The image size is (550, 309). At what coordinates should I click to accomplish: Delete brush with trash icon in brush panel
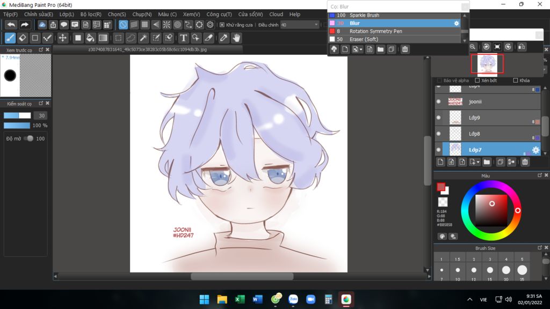coord(405,49)
